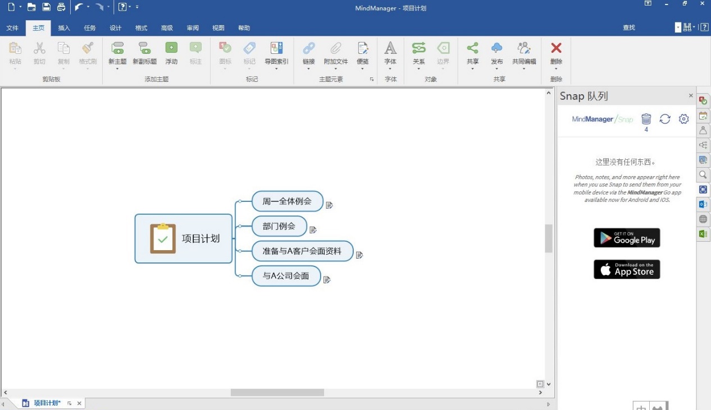Image resolution: width=711 pixels, height=410 pixels.
Task: Click the red 删除 delete icon
Action: coord(556,49)
